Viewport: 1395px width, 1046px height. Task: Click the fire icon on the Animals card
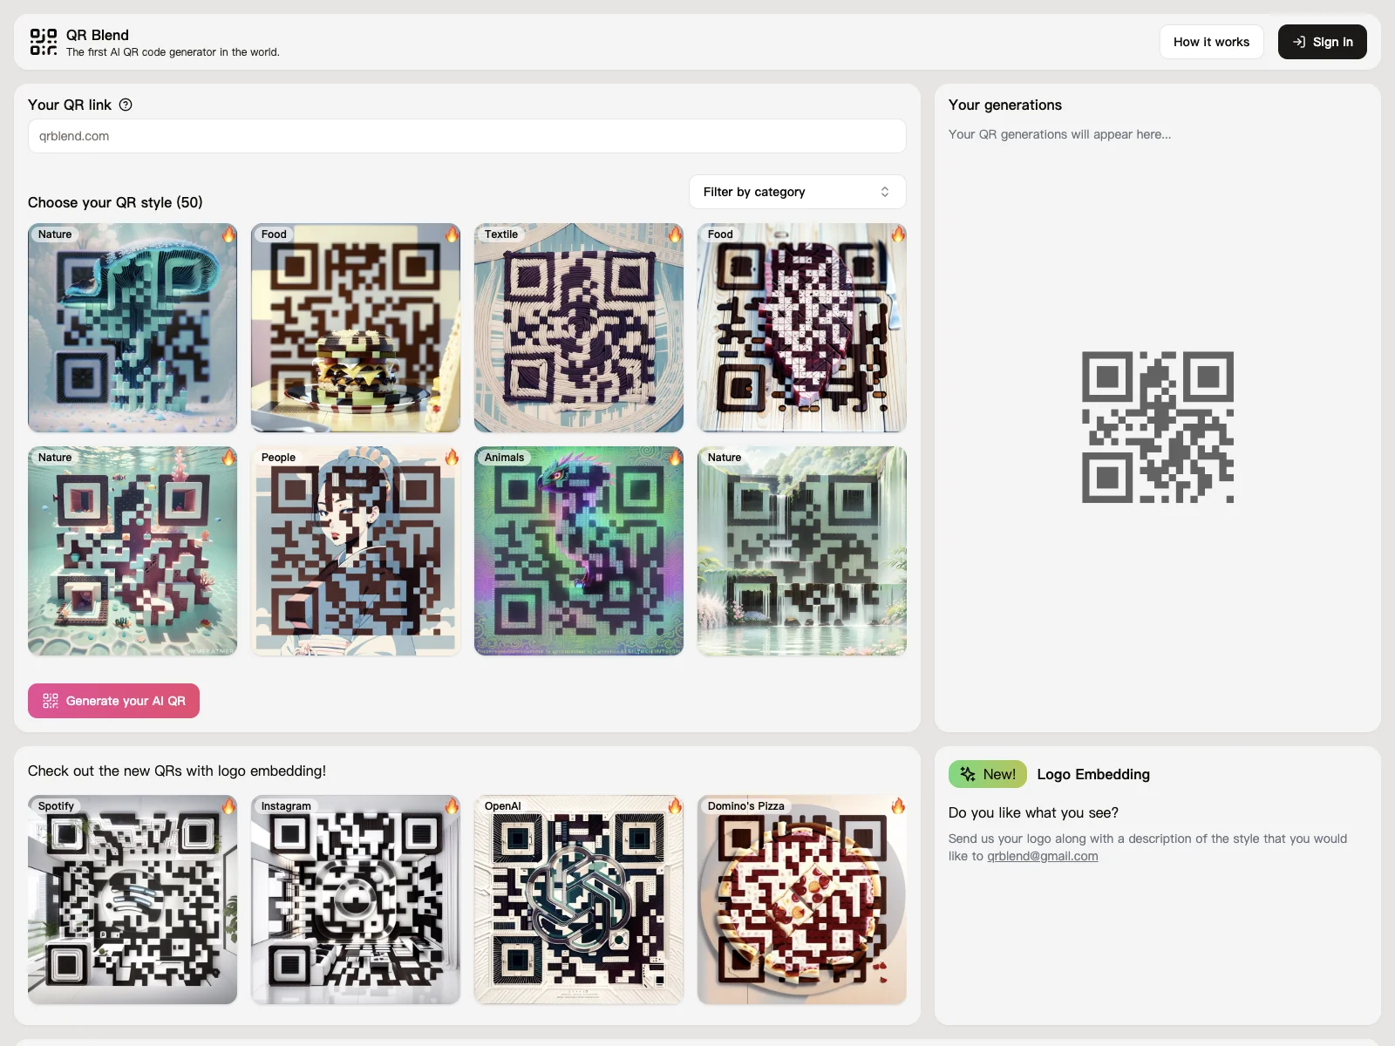[675, 457]
